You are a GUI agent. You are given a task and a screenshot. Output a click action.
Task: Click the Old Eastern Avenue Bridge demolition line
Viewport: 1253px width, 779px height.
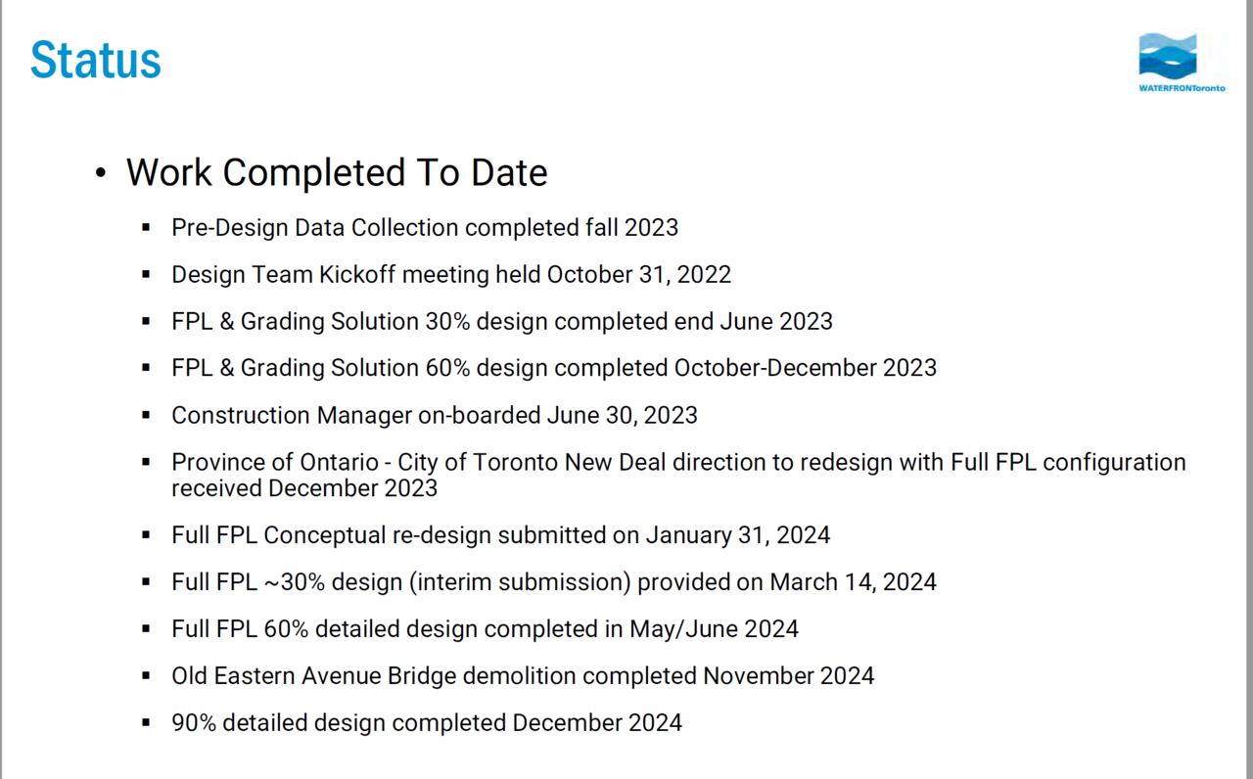tap(522, 676)
